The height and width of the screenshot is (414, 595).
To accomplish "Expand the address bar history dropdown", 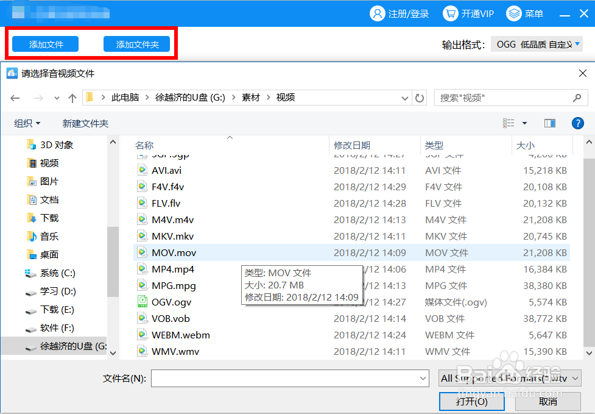I will point(404,98).
